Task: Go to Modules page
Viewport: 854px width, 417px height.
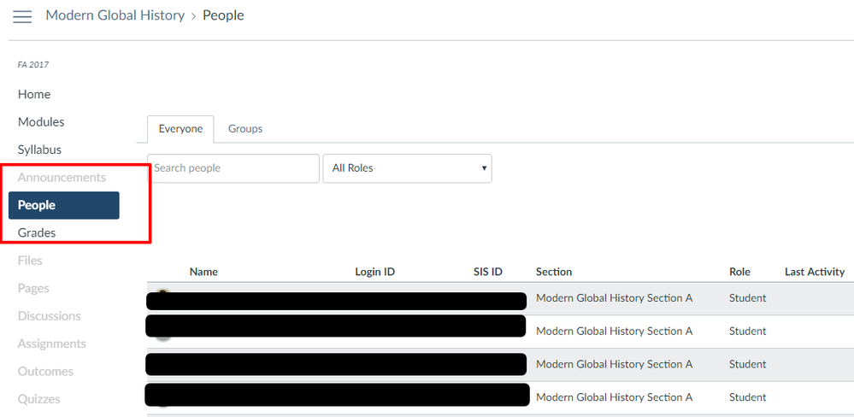Action: point(41,122)
